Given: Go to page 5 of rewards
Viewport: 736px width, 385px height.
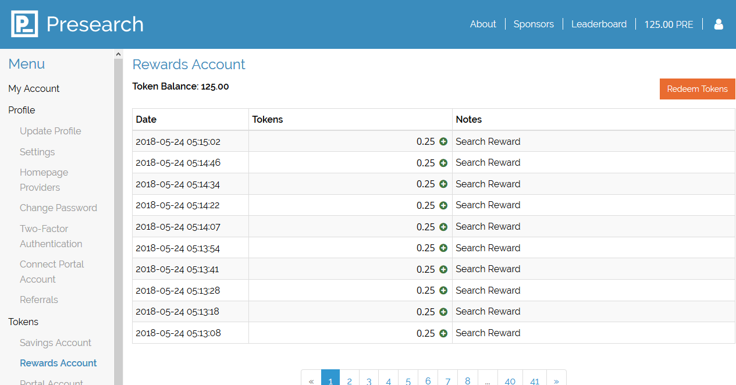Looking at the screenshot, I should 408,380.
